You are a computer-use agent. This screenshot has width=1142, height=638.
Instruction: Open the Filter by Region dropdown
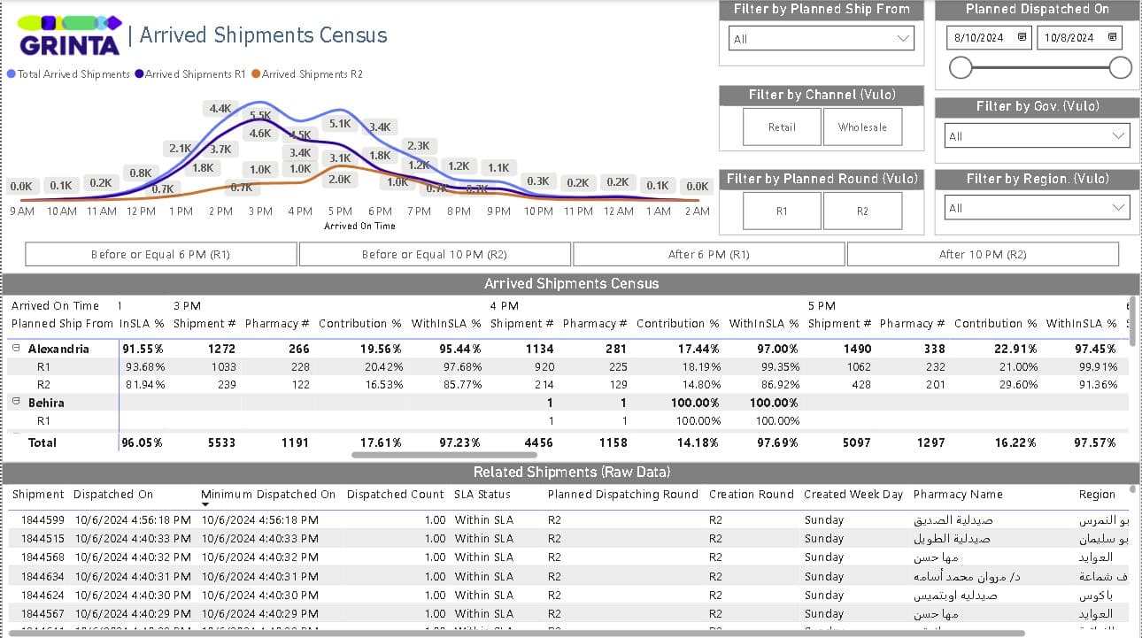(x=1038, y=208)
